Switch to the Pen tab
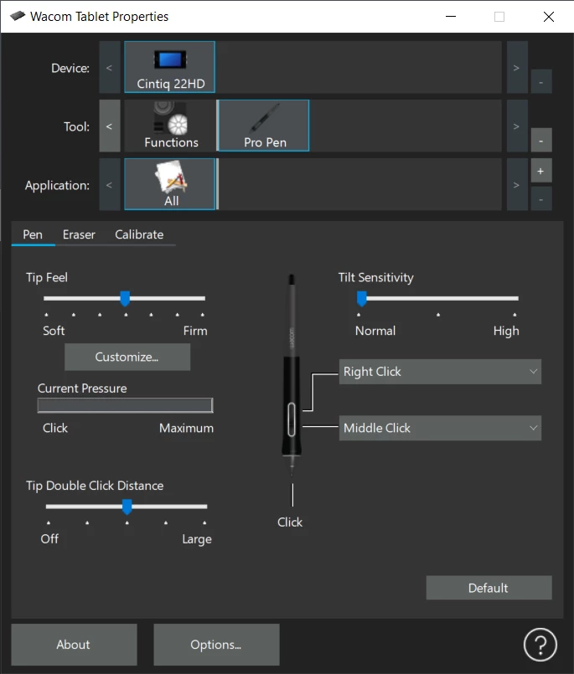 click(x=33, y=234)
